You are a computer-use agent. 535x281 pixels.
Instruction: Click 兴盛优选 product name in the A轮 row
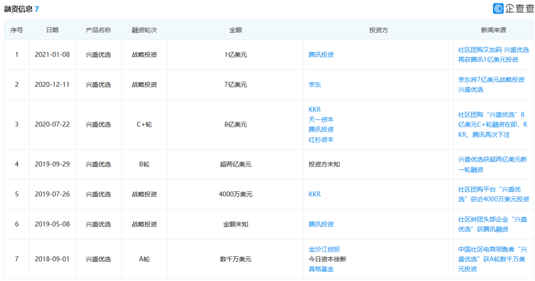(98, 259)
